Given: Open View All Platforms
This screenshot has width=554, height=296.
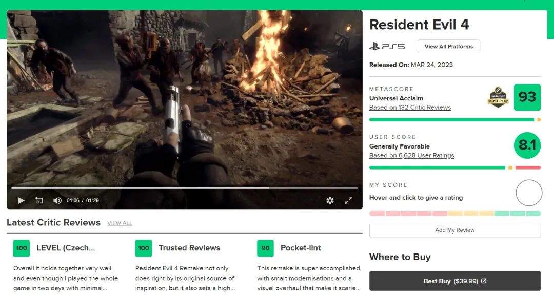Looking at the screenshot, I should click(x=449, y=46).
